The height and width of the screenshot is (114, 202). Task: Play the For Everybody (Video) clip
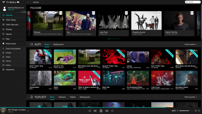tap(138, 78)
